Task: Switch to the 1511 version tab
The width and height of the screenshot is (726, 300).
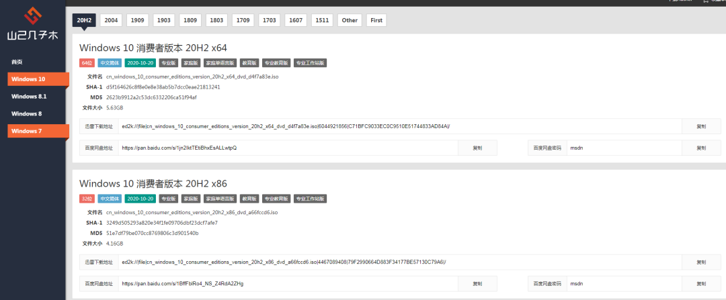Action: click(x=322, y=20)
